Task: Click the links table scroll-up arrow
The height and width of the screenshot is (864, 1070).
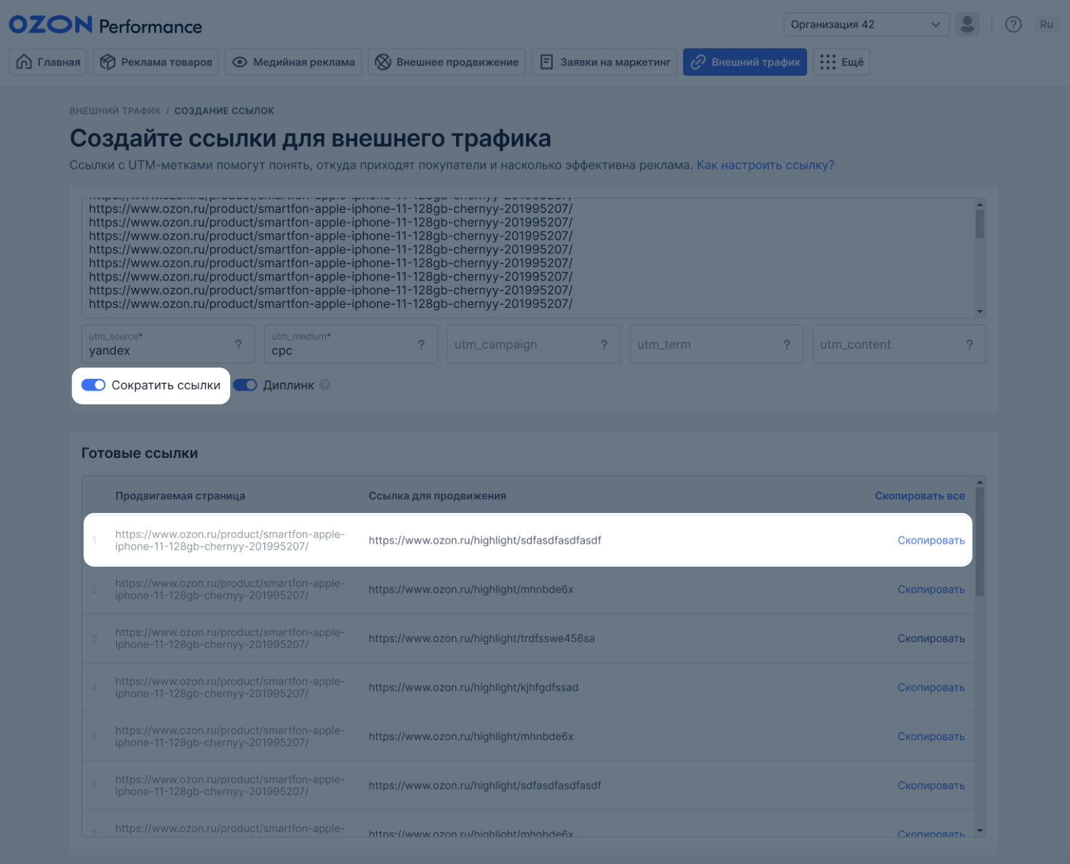Action: tap(980, 482)
